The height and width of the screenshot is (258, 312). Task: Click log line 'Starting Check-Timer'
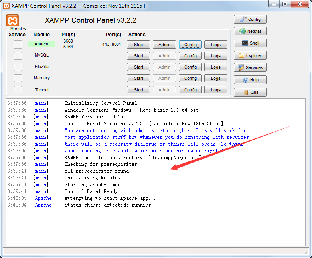click(92, 185)
